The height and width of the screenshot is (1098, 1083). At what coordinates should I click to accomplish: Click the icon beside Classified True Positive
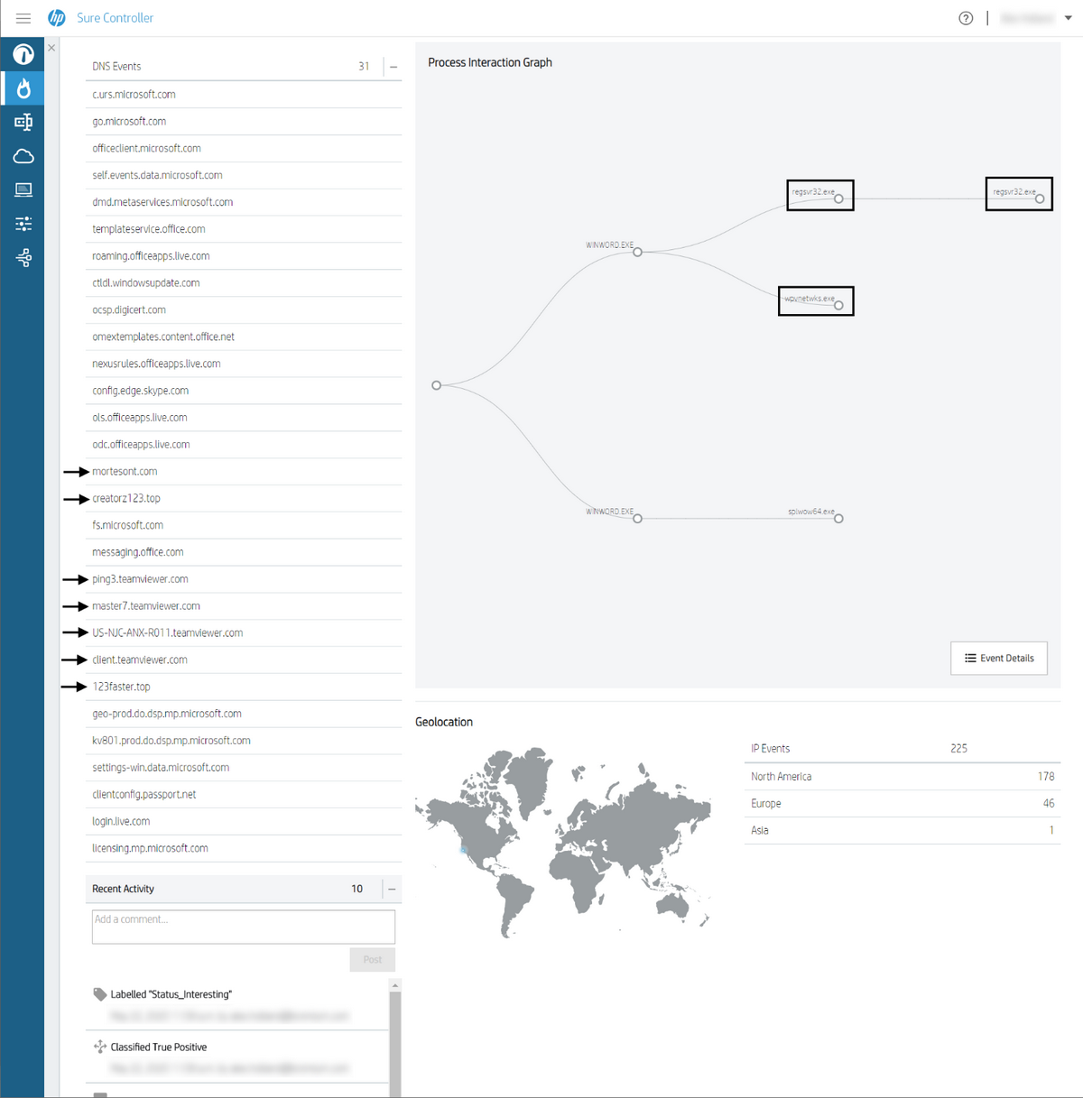click(100, 1047)
